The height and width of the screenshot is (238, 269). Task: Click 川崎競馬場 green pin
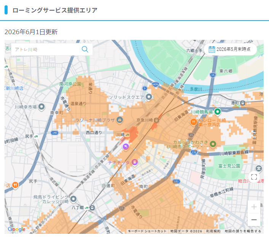click(x=218, y=112)
